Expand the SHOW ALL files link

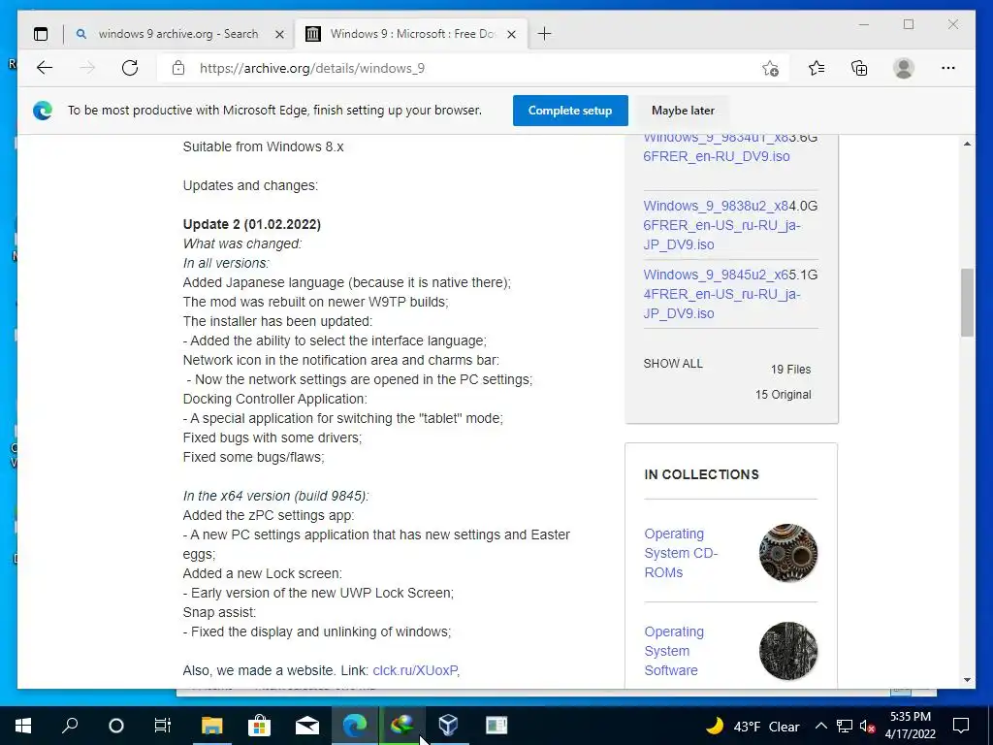point(673,364)
